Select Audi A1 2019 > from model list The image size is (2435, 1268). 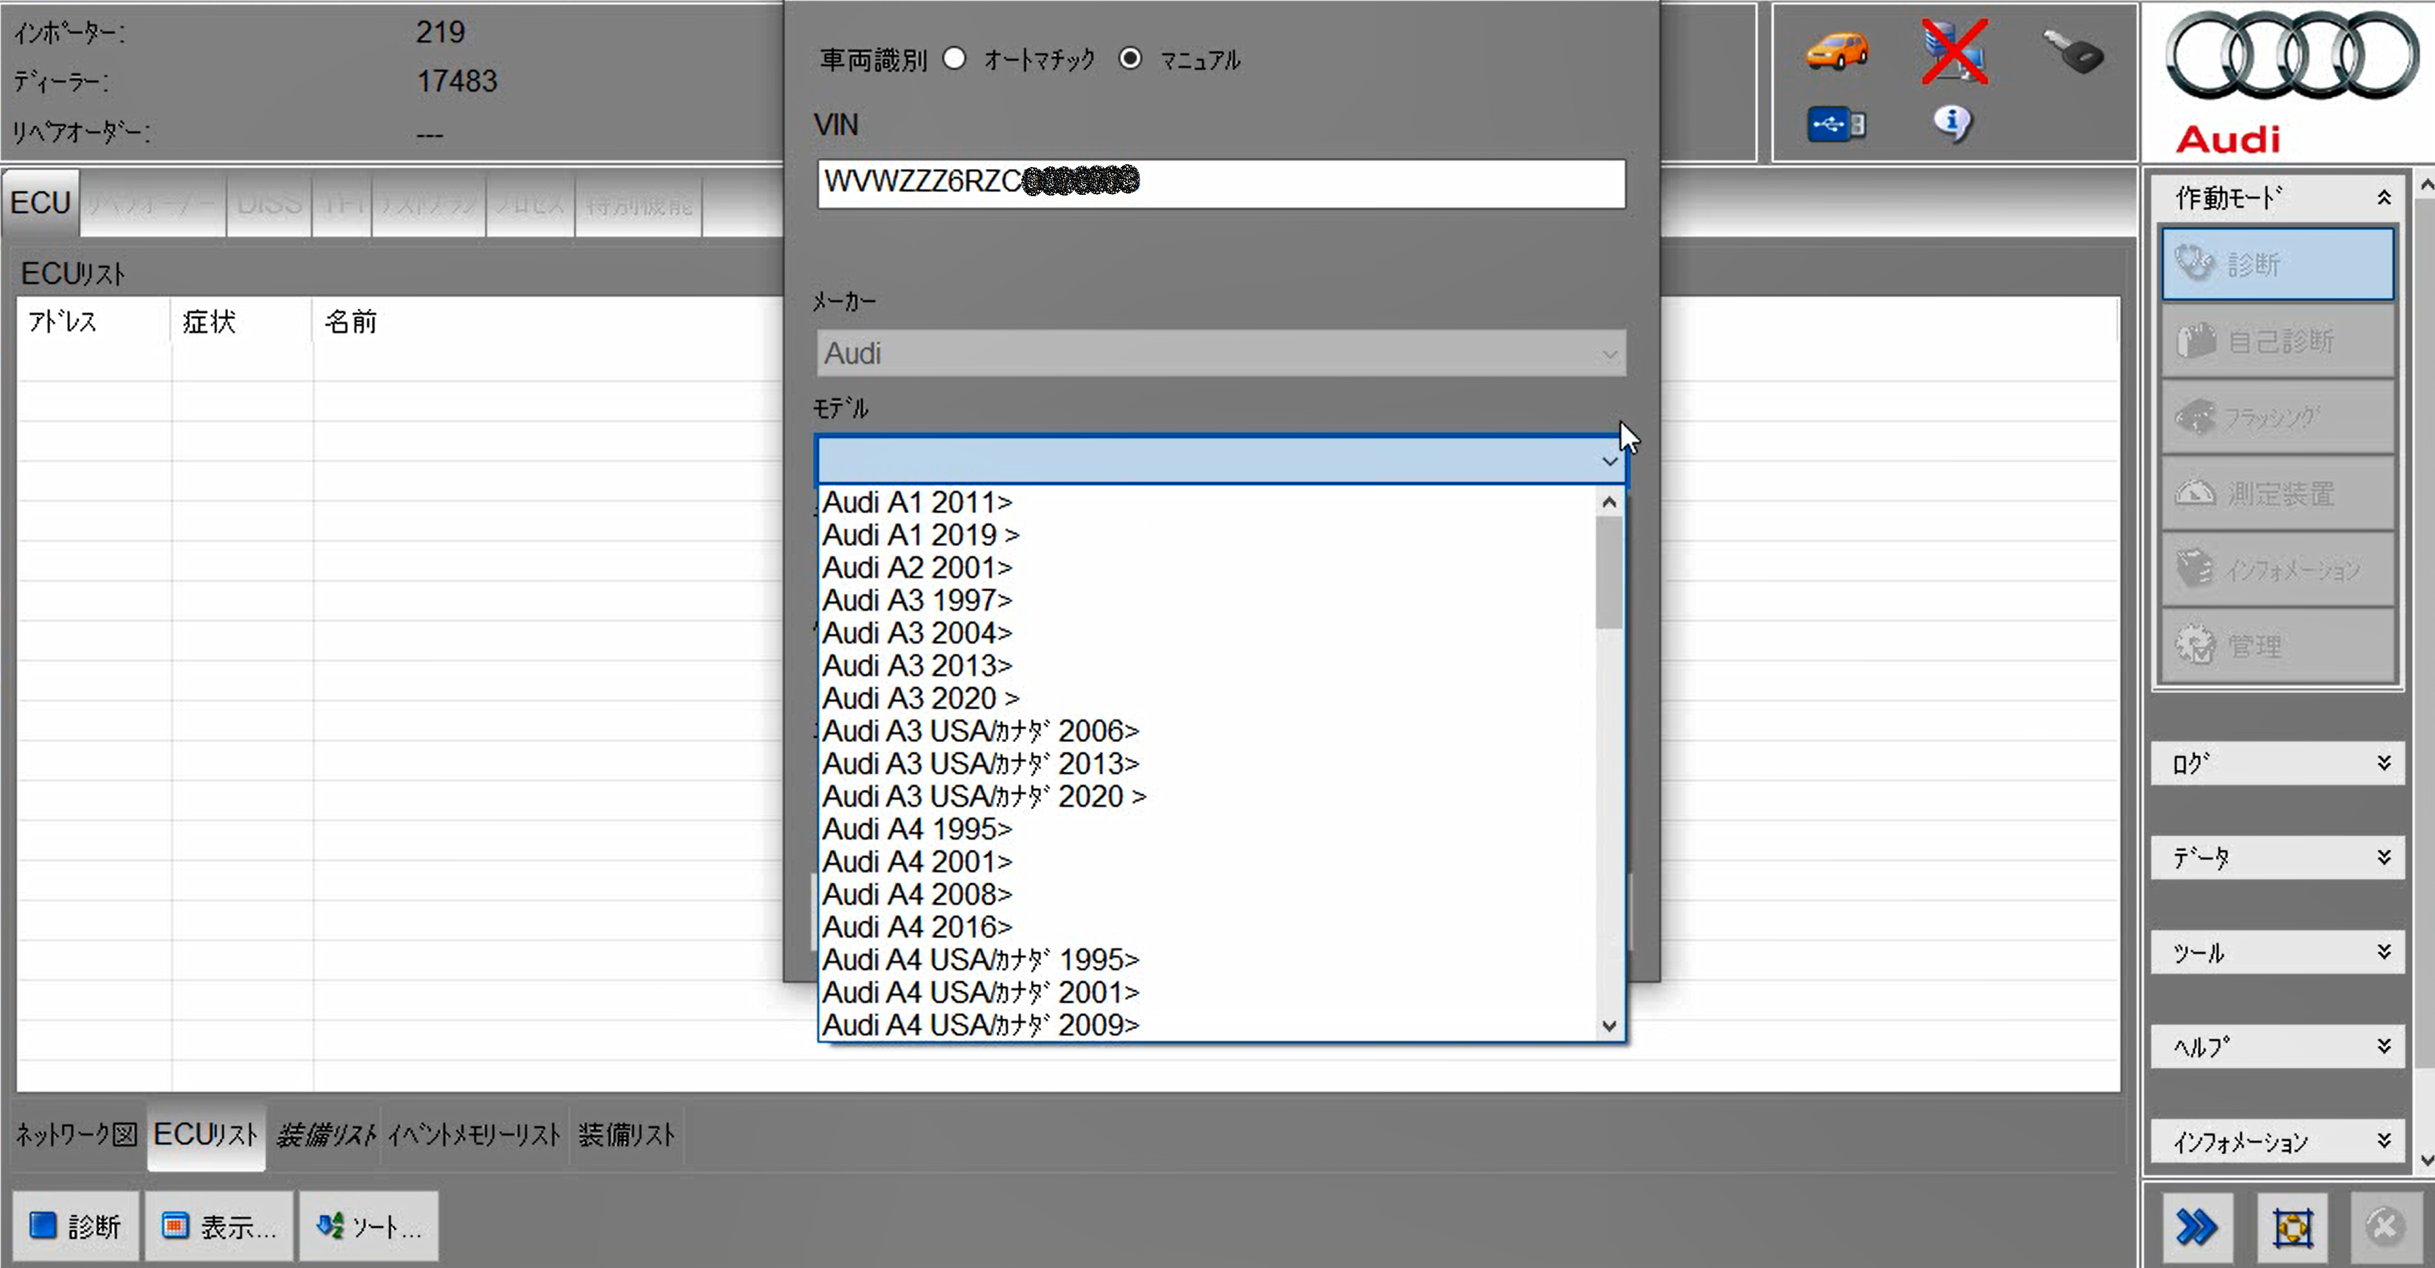pos(1207,535)
